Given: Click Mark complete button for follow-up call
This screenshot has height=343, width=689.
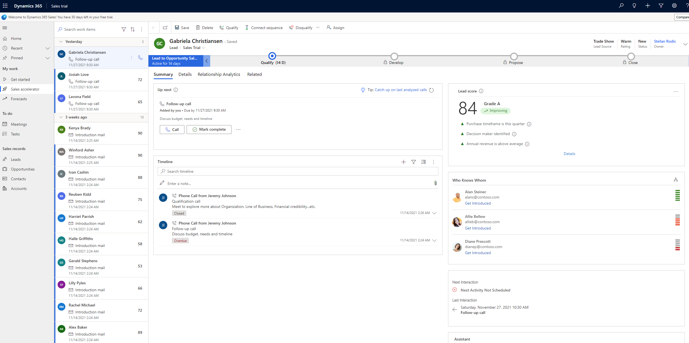Looking at the screenshot, I should click(209, 129).
